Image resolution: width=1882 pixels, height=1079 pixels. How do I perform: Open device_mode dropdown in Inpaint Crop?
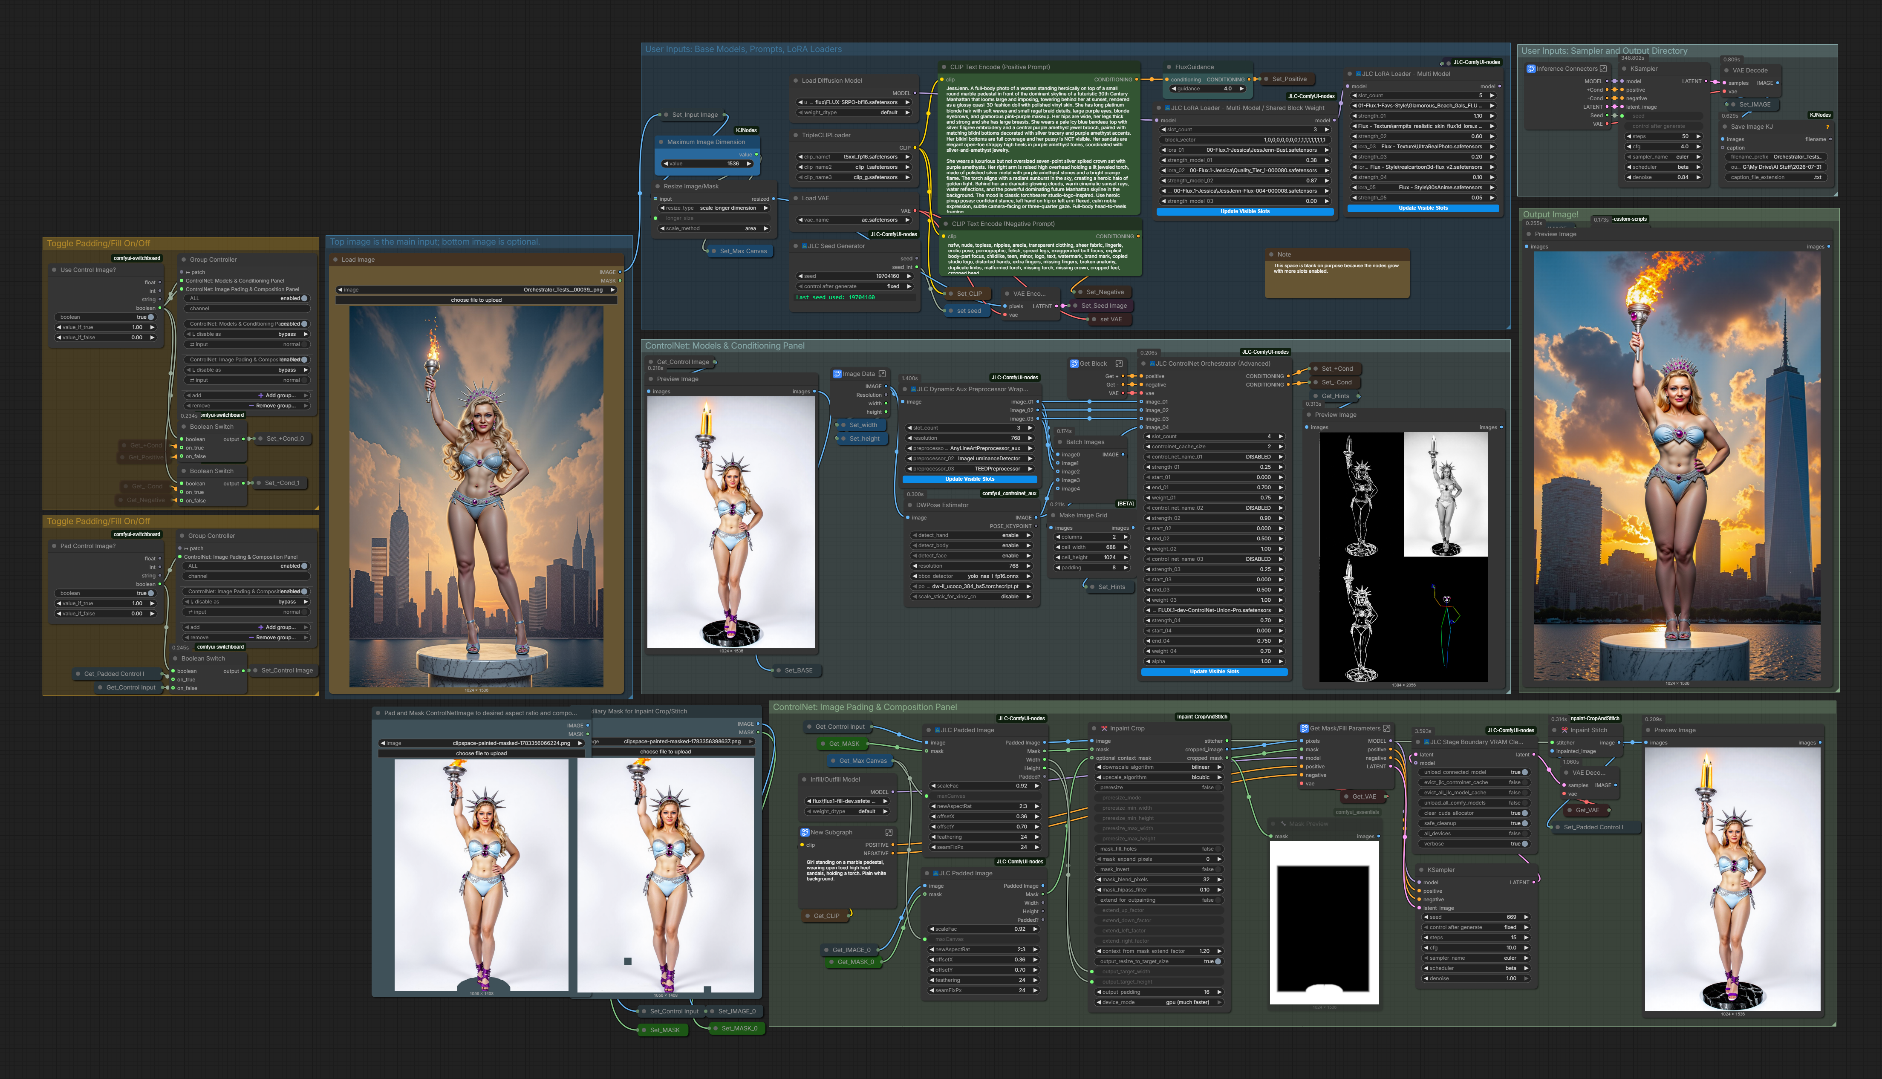click(x=1160, y=1003)
